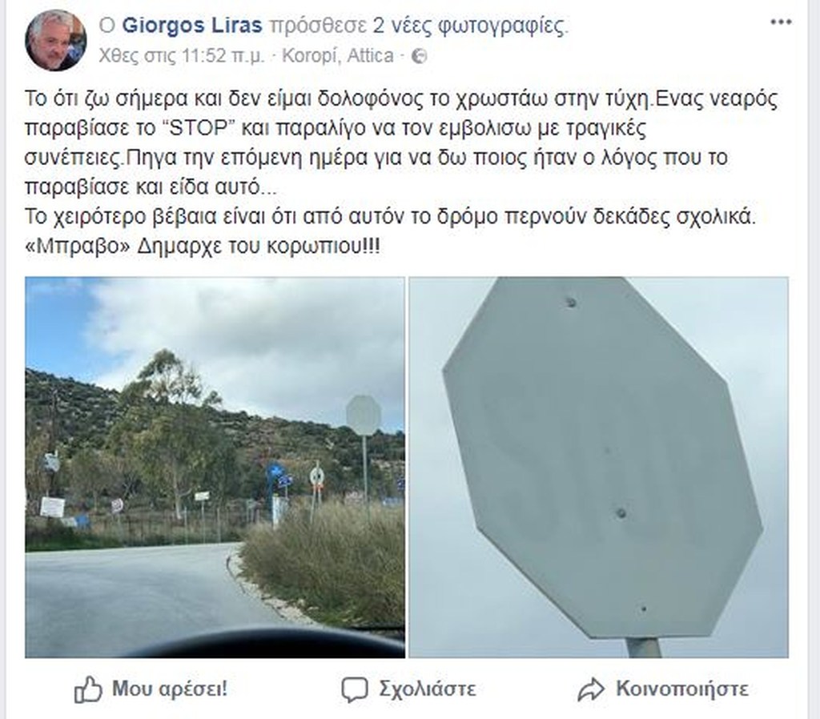Click the 'Σχολιάστε' comment label

(x=428, y=689)
